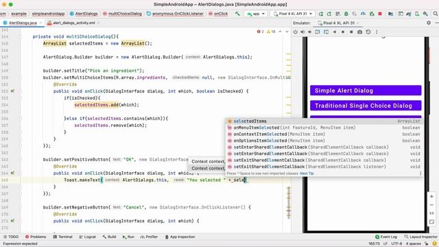The height and width of the screenshot is (247, 439).
Task: Open the Event Log panel
Action: click(x=386, y=237)
